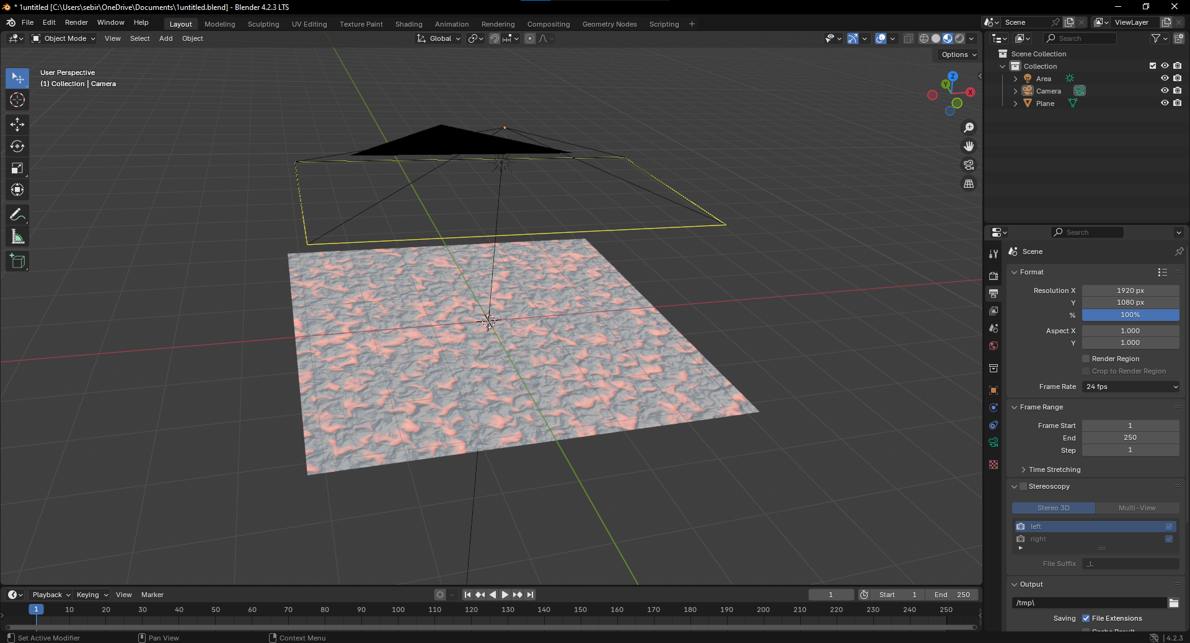The image size is (1190, 643).
Task: Hide the Plane object in the outliner
Action: pyautogui.click(x=1165, y=103)
